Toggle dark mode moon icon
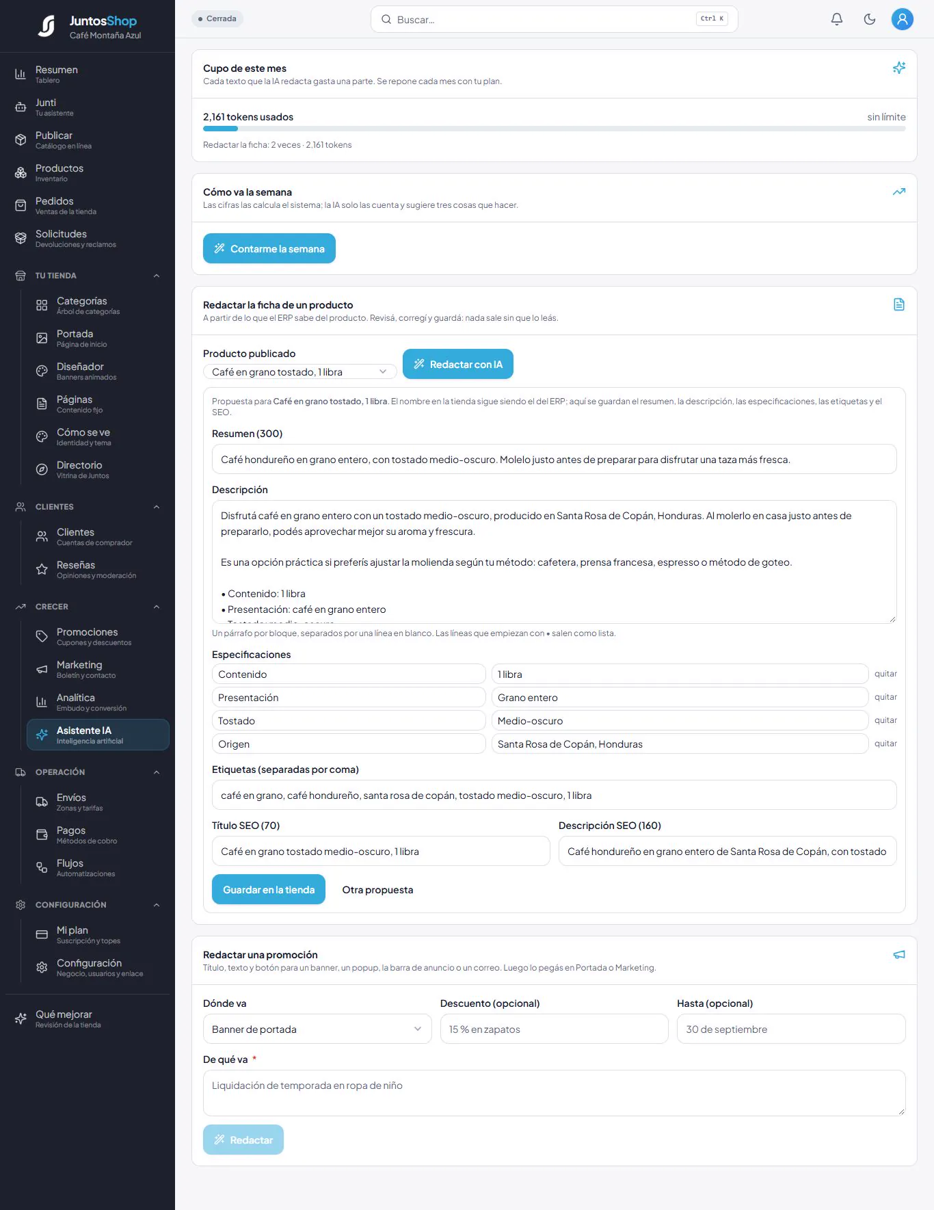The width and height of the screenshot is (934, 1210). pyautogui.click(x=869, y=19)
